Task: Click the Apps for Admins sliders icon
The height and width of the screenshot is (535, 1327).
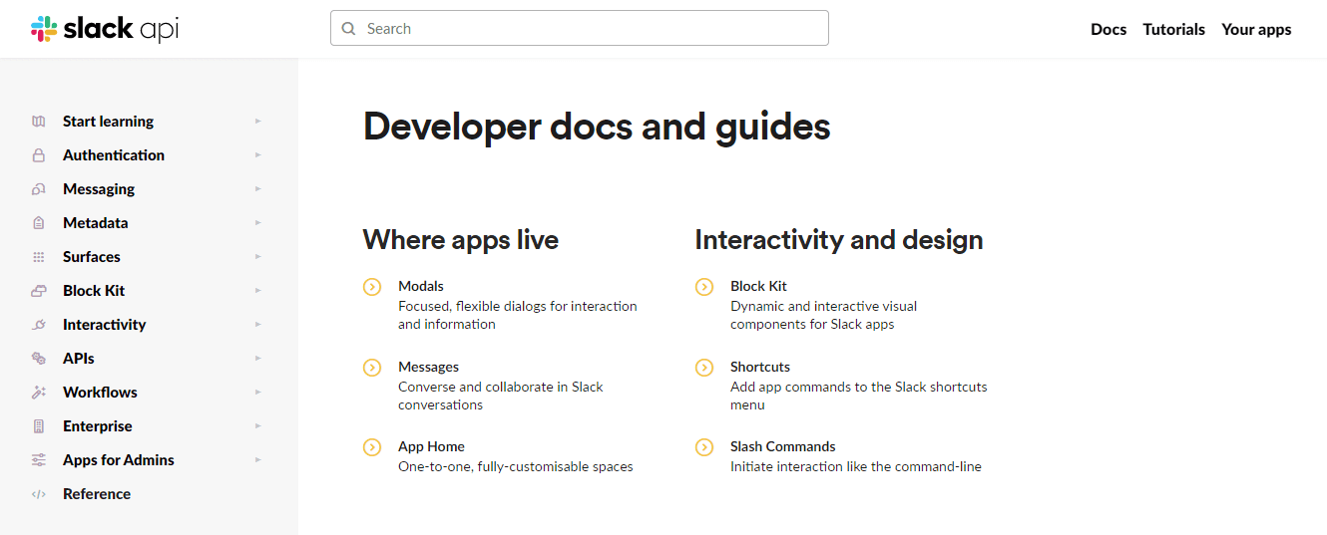Action: (x=39, y=460)
